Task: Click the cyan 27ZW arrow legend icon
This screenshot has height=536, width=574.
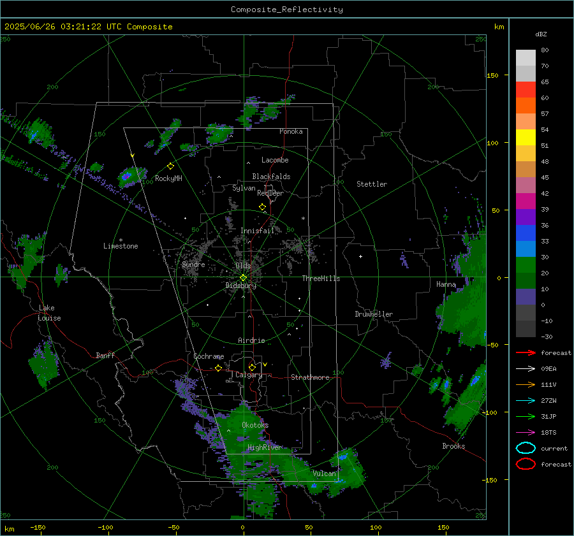Action: click(x=526, y=401)
